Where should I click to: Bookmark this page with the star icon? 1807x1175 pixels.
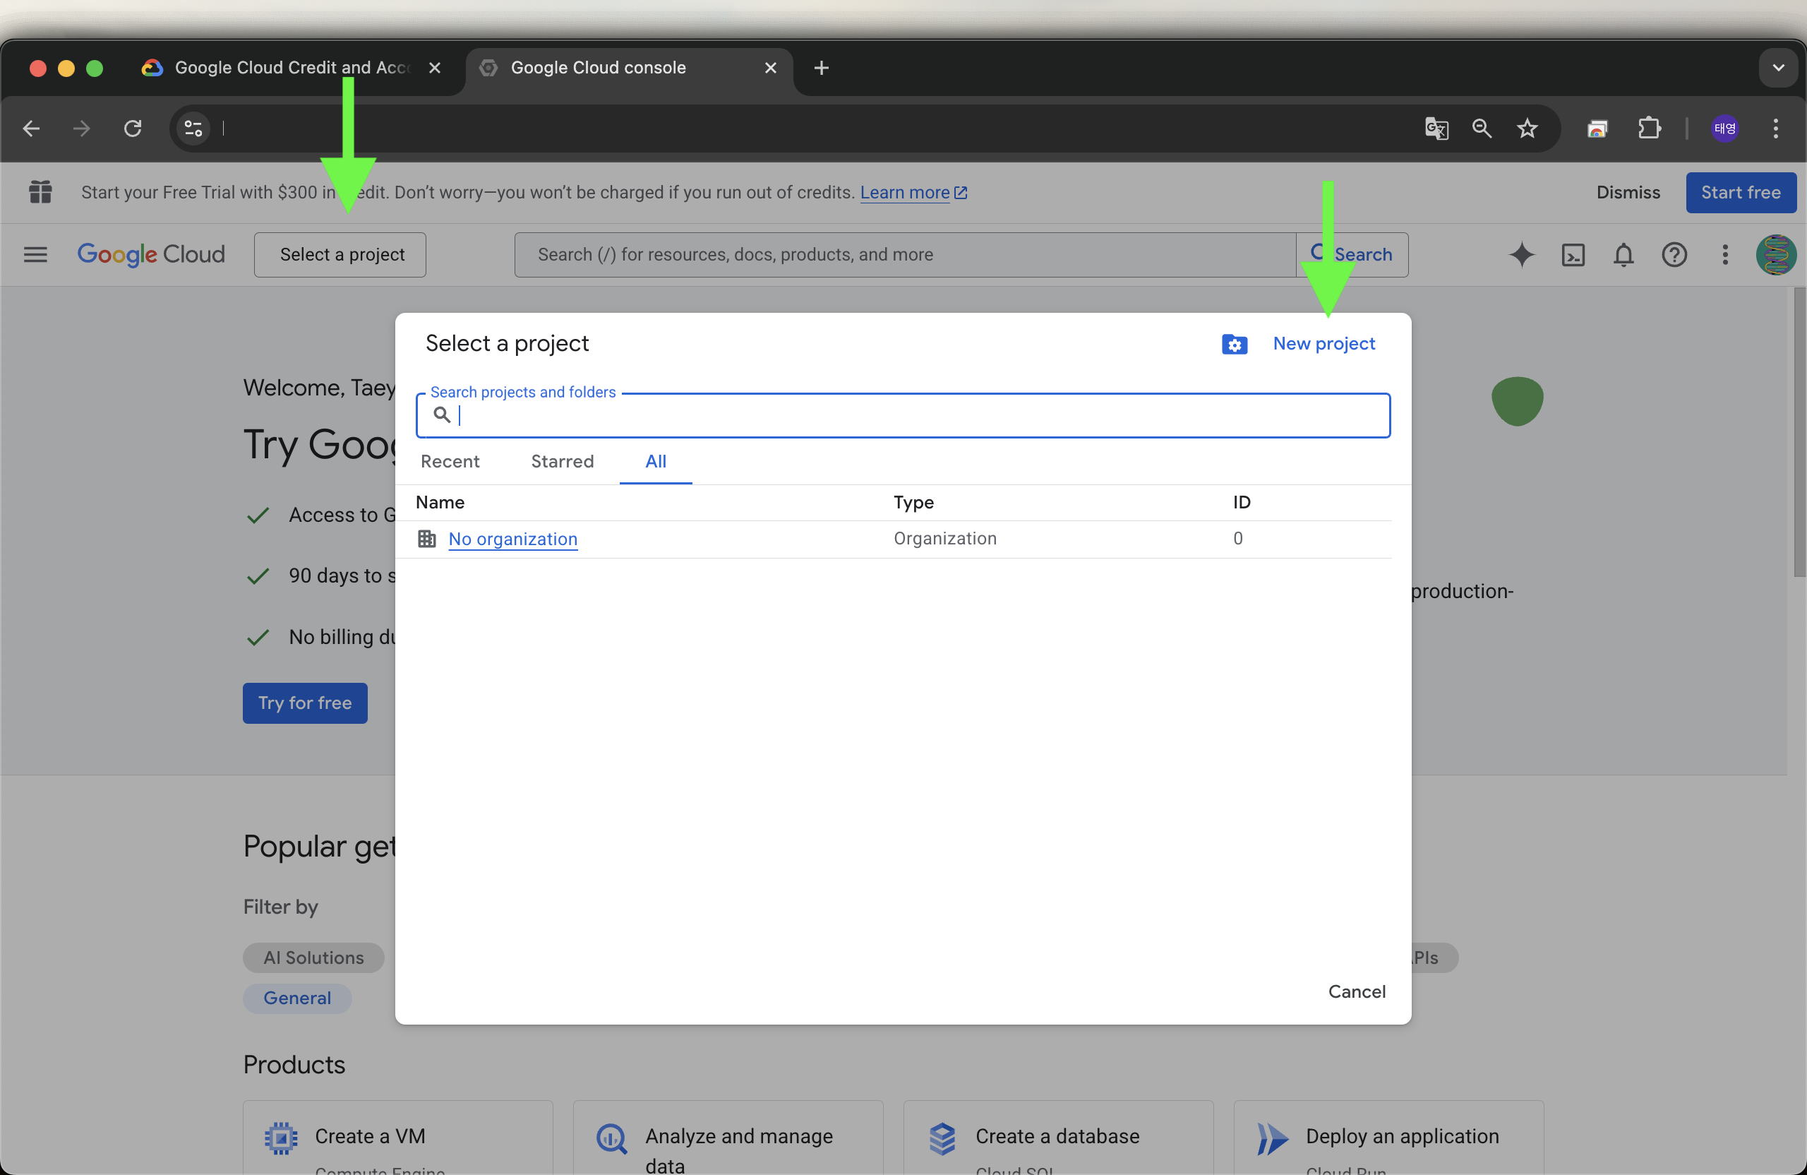point(1527,129)
